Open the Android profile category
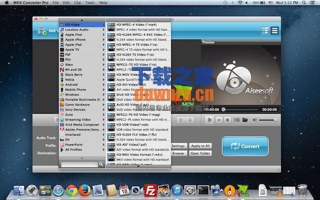This screenshot has height=200, width=320. coord(82,84)
